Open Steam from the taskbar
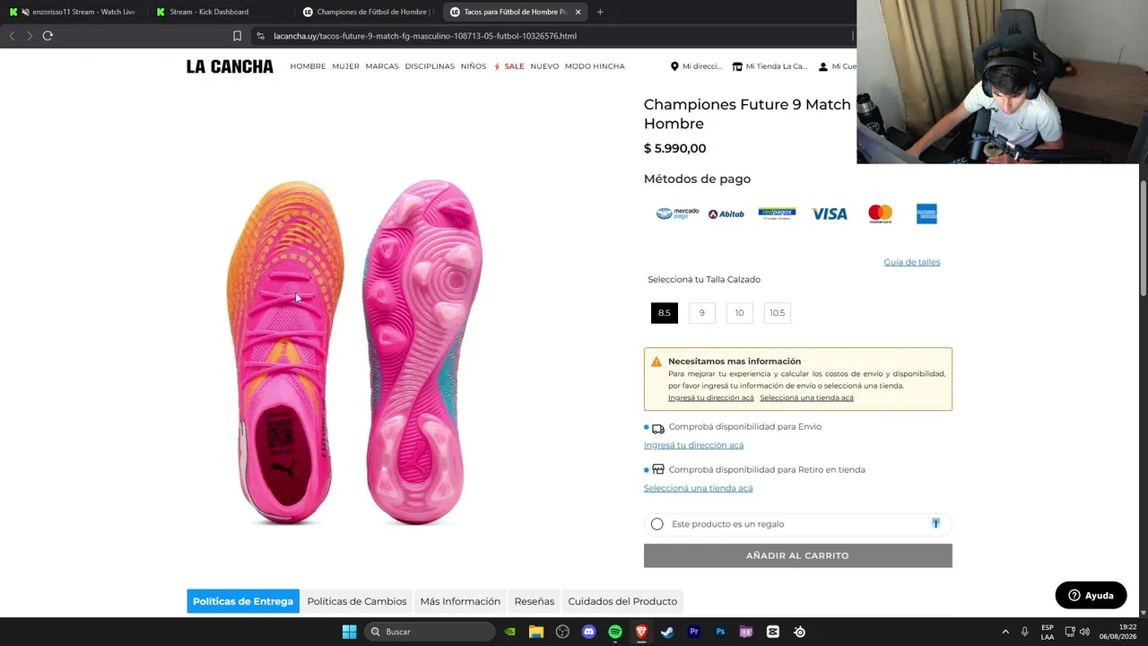This screenshot has height=646, width=1148. click(667, 632)
